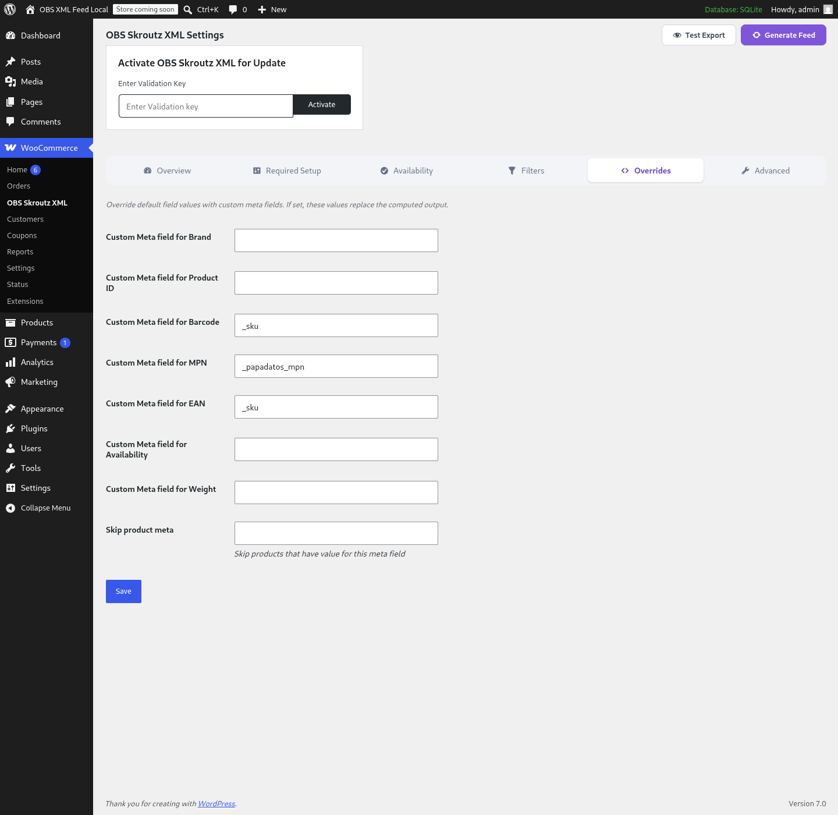The image size is (838, 815).
Task: Focus the Enter Validation key field
Action: [206, 106]
